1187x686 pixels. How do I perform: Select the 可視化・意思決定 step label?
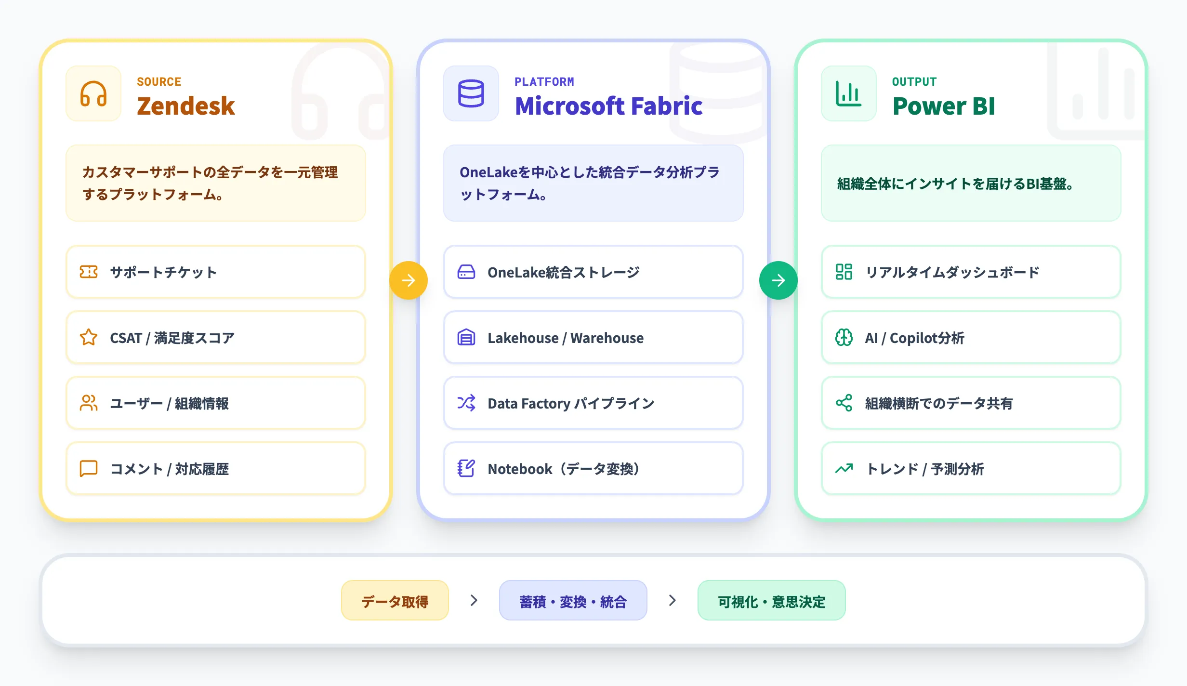click(771, 600)
